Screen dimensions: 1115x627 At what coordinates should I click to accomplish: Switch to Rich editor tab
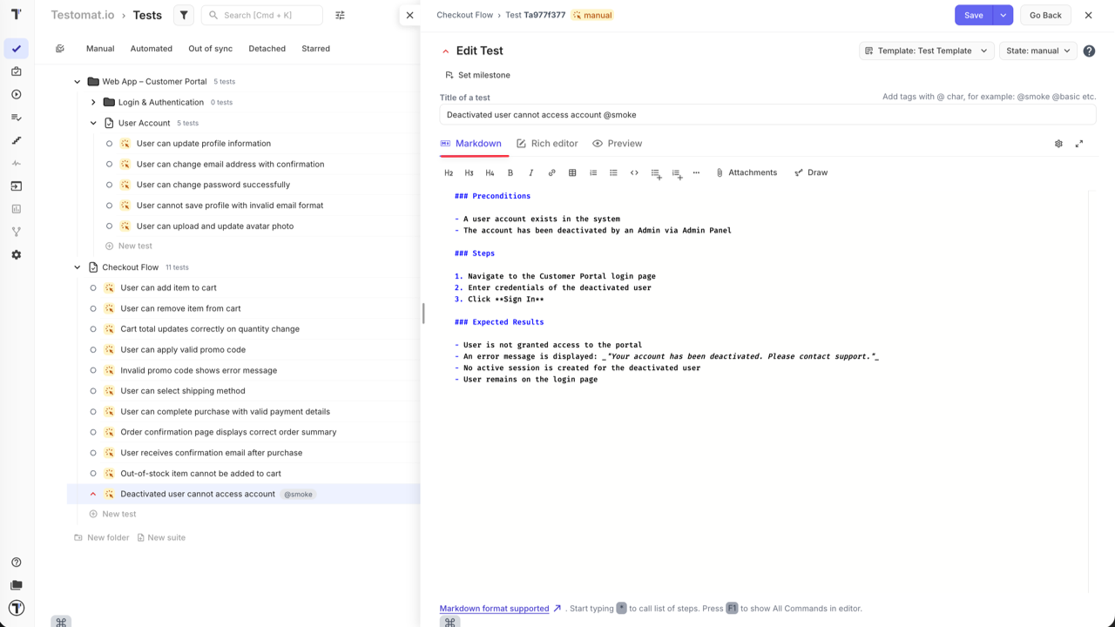coord(547,144)
